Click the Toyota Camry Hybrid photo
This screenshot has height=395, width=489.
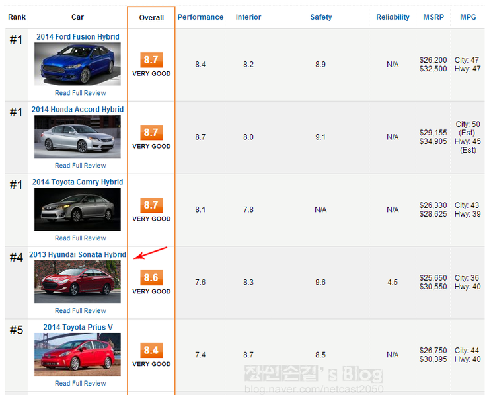point(78,209)
